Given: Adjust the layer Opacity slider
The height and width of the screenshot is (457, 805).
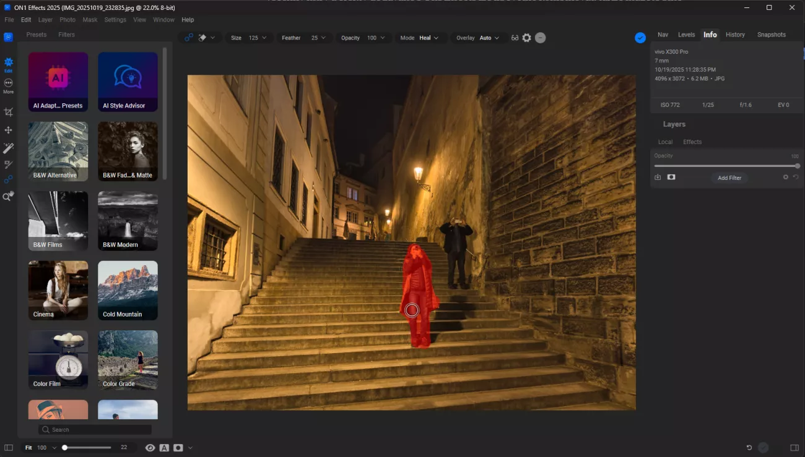Looking at the screenshot, I should [726, 166].
